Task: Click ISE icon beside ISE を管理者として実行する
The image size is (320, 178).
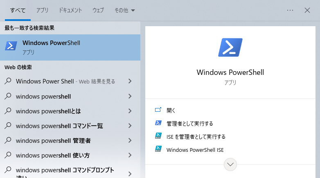Action: pos(158,136)
